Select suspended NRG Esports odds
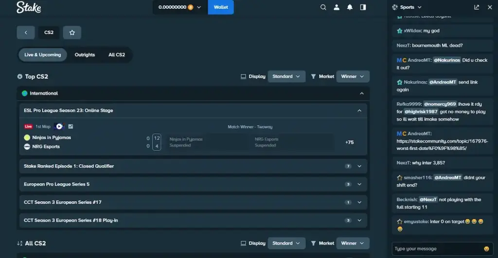498x258 pixels. click(292, 142)
